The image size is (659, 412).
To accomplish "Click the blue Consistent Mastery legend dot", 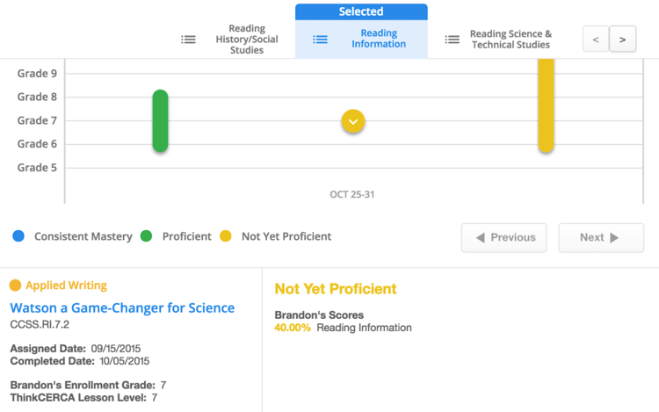I will click(x=18, y=236).
